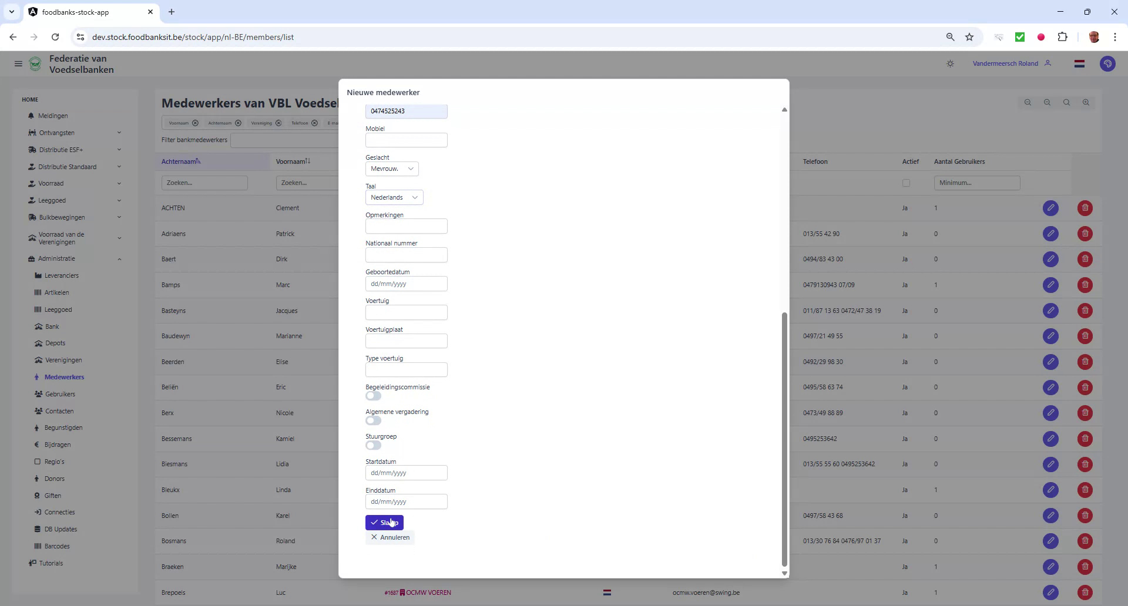Enable the Algemene vergadering toggle
The image size is (1128, 606).
tap(373, 420)
